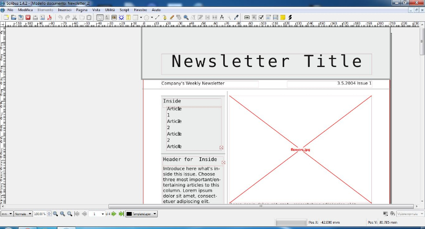Go to next page green arrow
Viewport: 425px width, 229px height.
(114, 214)
